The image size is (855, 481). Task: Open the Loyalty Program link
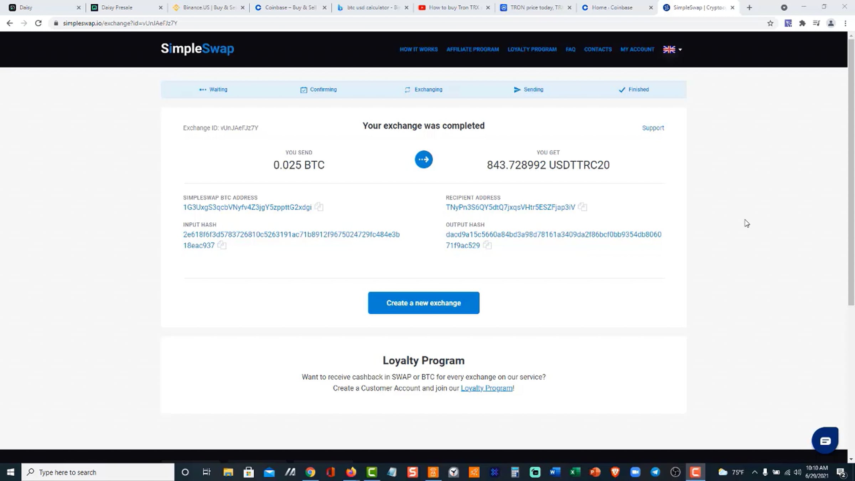pyautogui.click(x=487, y=388)
